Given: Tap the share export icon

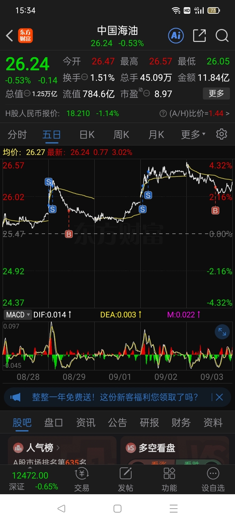Looking at the screenshot, I should [199, 36].
